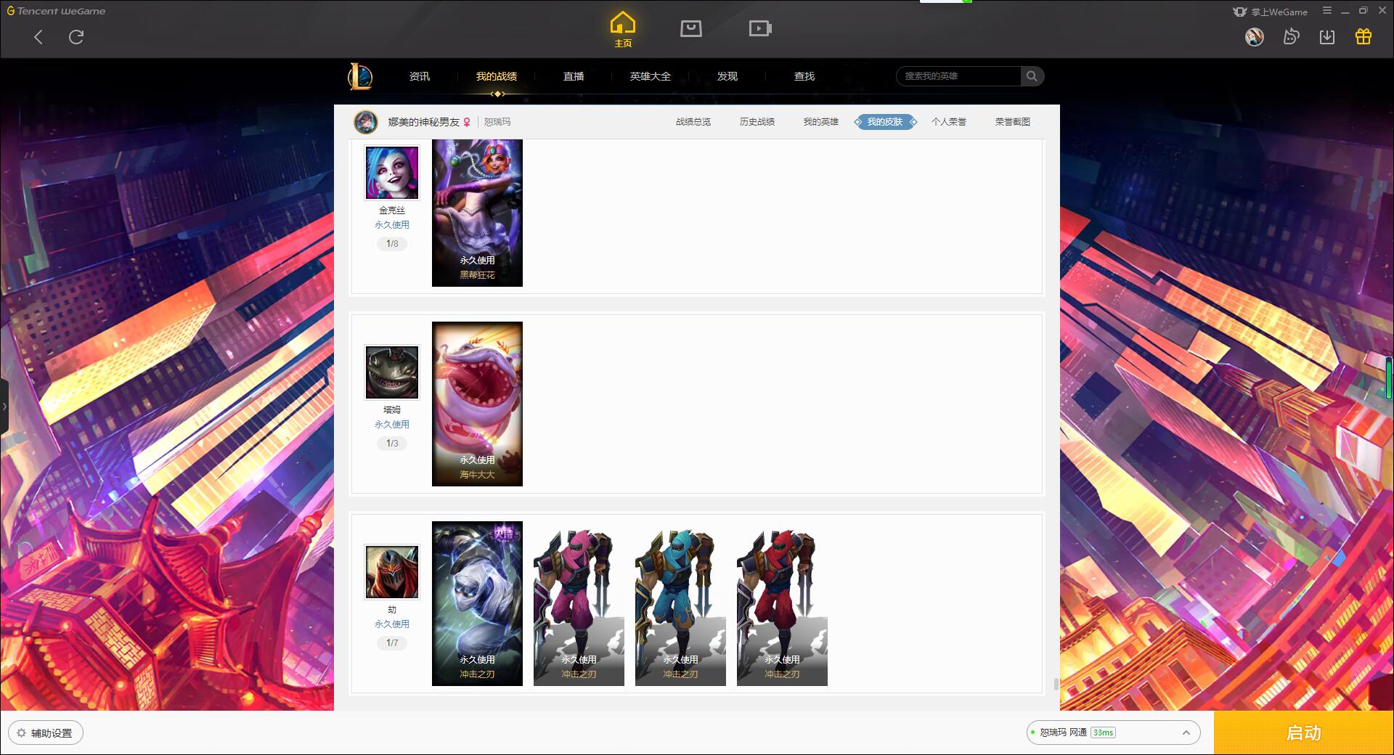Viewport: 1394px width, 755px height.
Task: Click summoner name 娜美的神秘男友
Action: (423, 122)
